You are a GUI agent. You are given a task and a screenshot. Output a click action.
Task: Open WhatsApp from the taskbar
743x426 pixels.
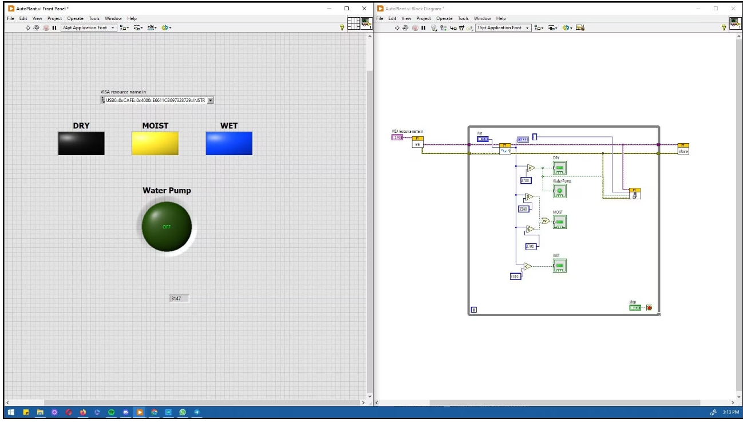click(x=183, y=412)
